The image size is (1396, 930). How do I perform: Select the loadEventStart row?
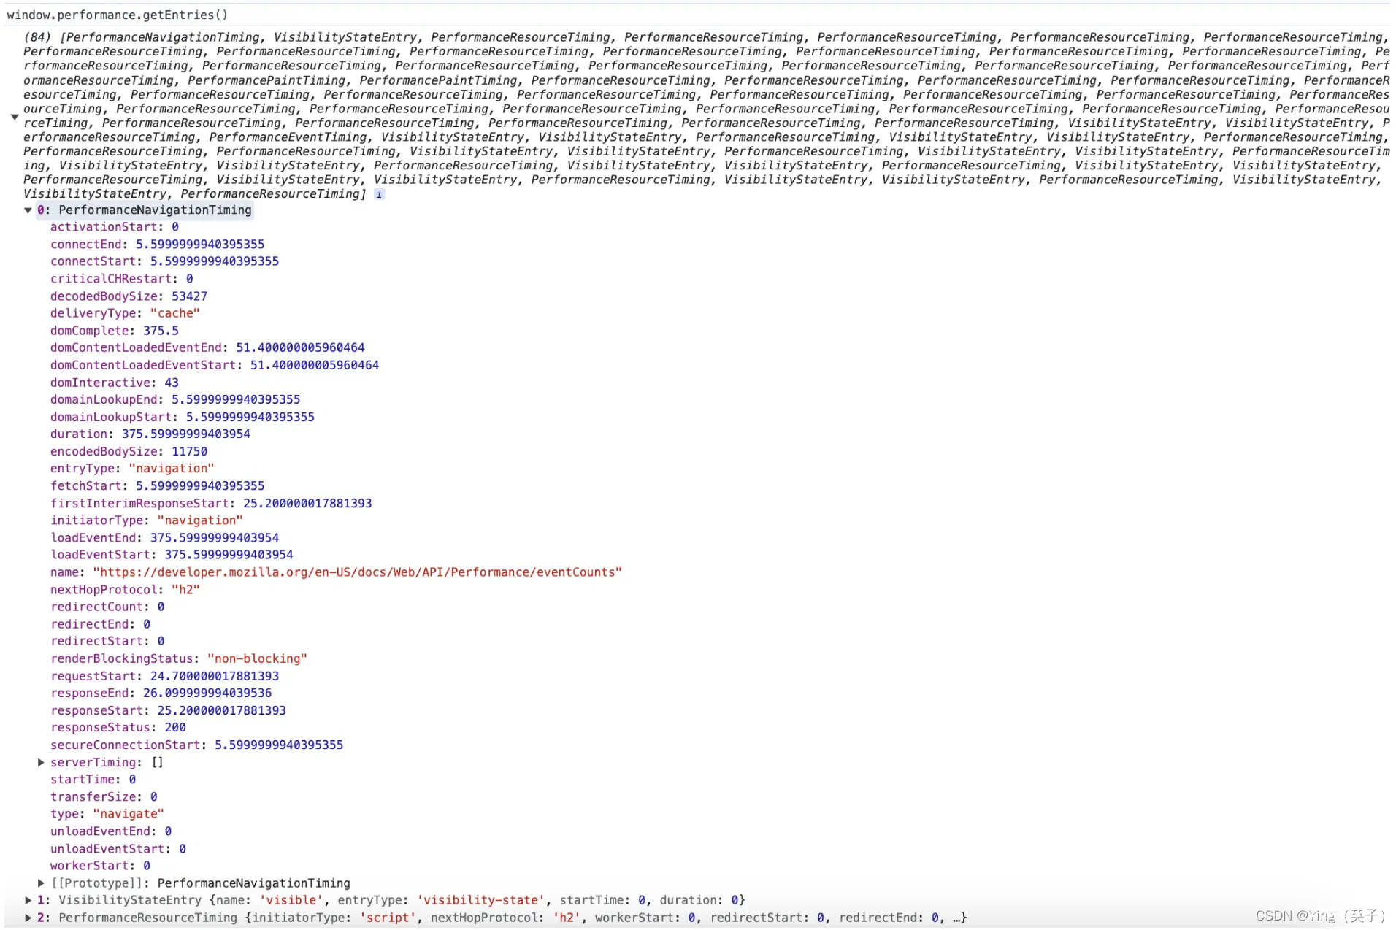tap(172, 555)
